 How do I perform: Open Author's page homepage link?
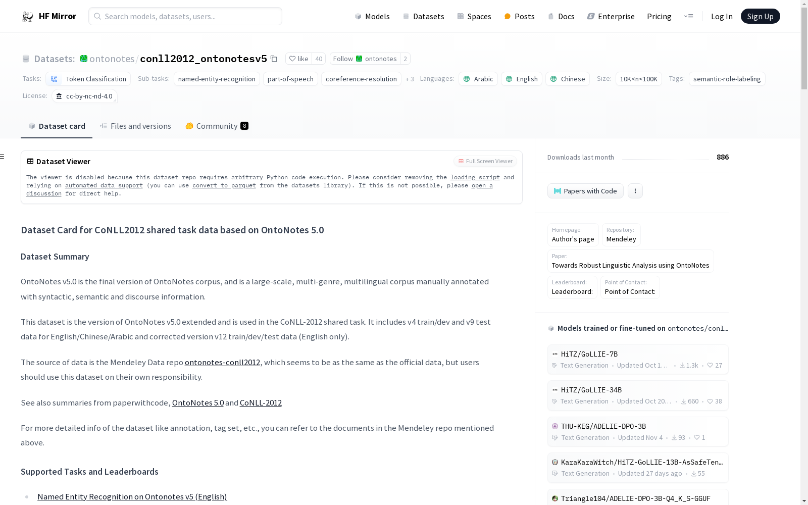(573, 235)
